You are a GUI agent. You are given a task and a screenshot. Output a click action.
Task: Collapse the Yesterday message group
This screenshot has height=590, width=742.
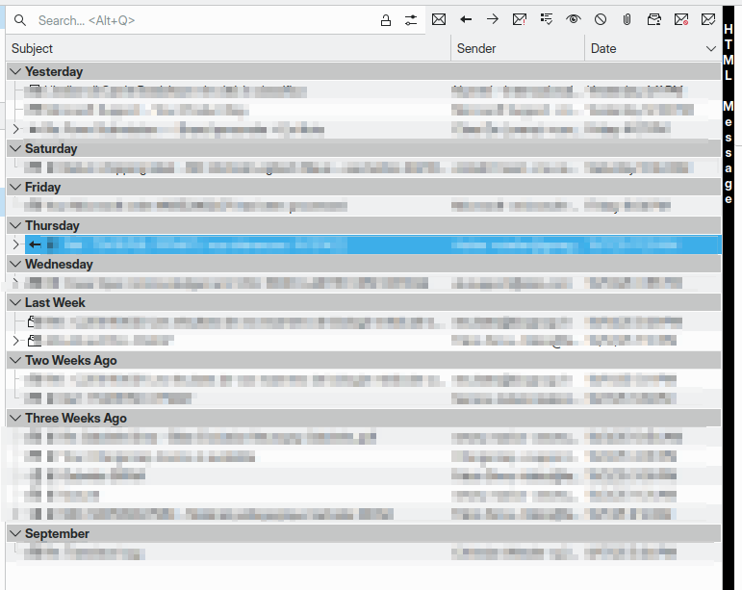14,72
